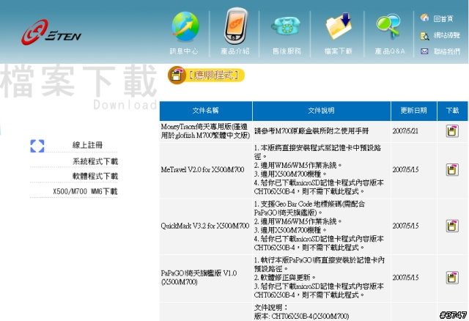Open 軟體程式下載 sidebar link
This screenshot has width=469, height=321.
point(95,176)
